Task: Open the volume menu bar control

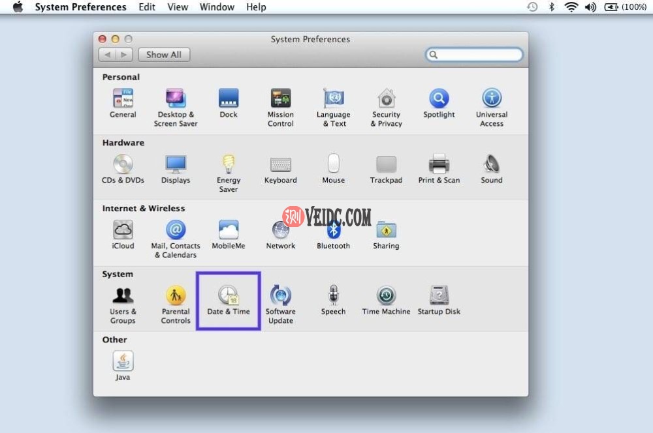Action: pyautogui.click(x=590, y=7)
